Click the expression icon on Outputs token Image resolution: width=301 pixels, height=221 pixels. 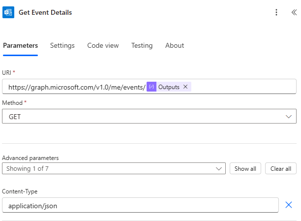pos(151,87)
